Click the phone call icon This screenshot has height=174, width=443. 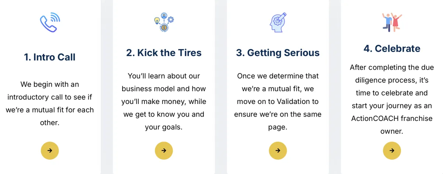[x=50, y=22]
